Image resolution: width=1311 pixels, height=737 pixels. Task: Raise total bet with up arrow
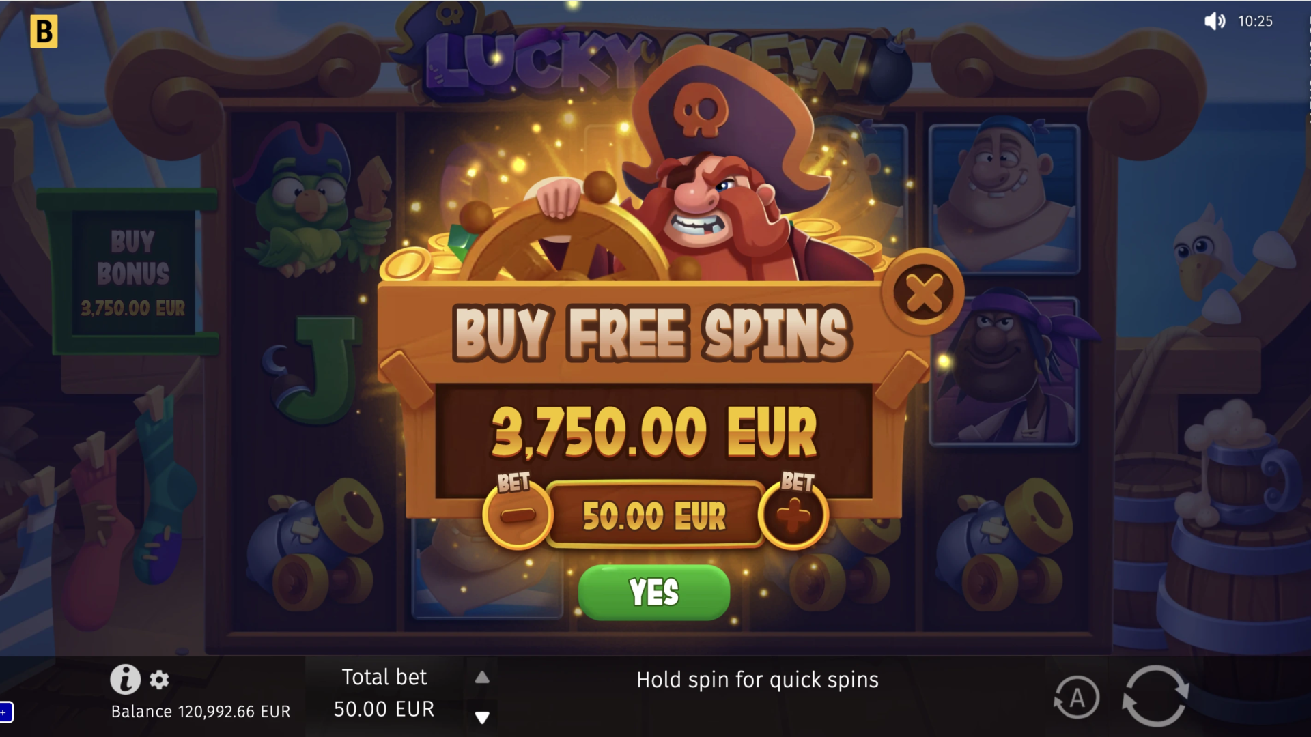[x=482, y=677]
